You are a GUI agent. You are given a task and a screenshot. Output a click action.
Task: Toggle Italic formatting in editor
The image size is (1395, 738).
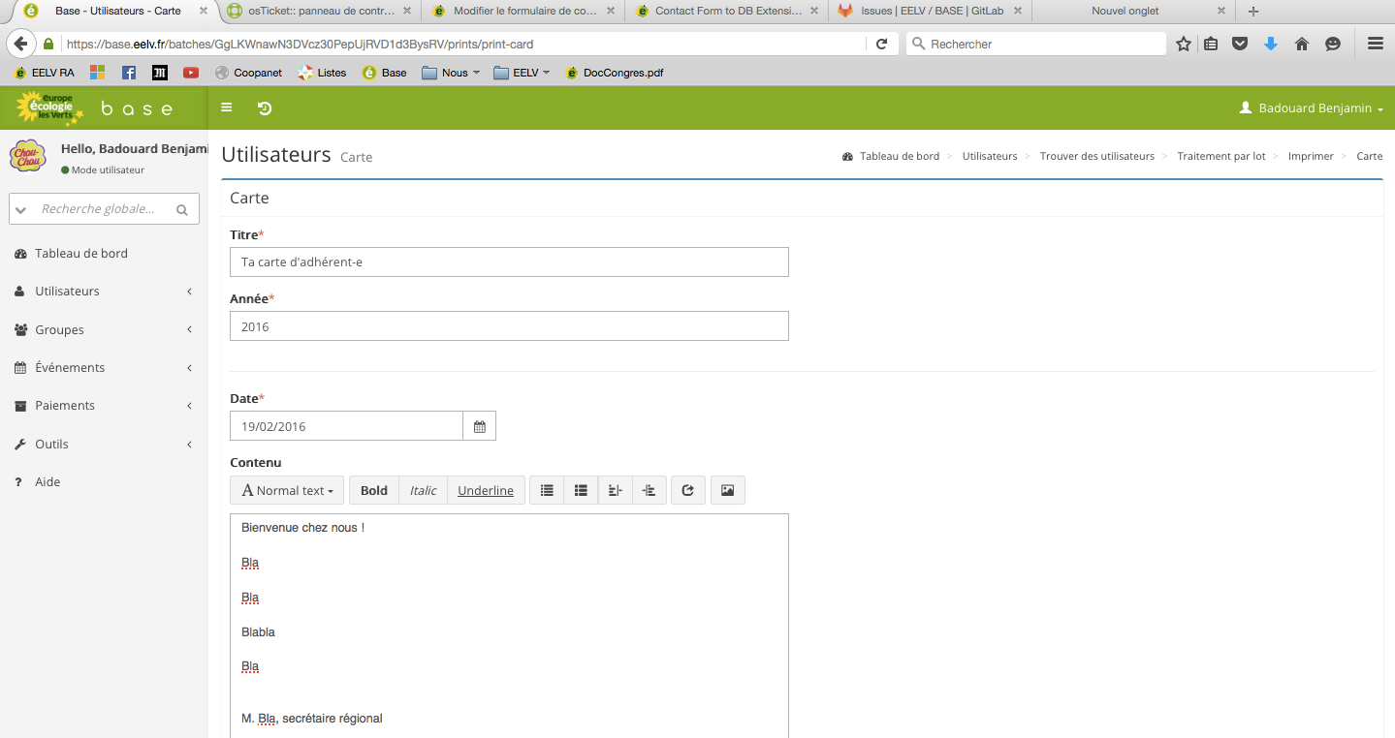[x=423, y=490]
